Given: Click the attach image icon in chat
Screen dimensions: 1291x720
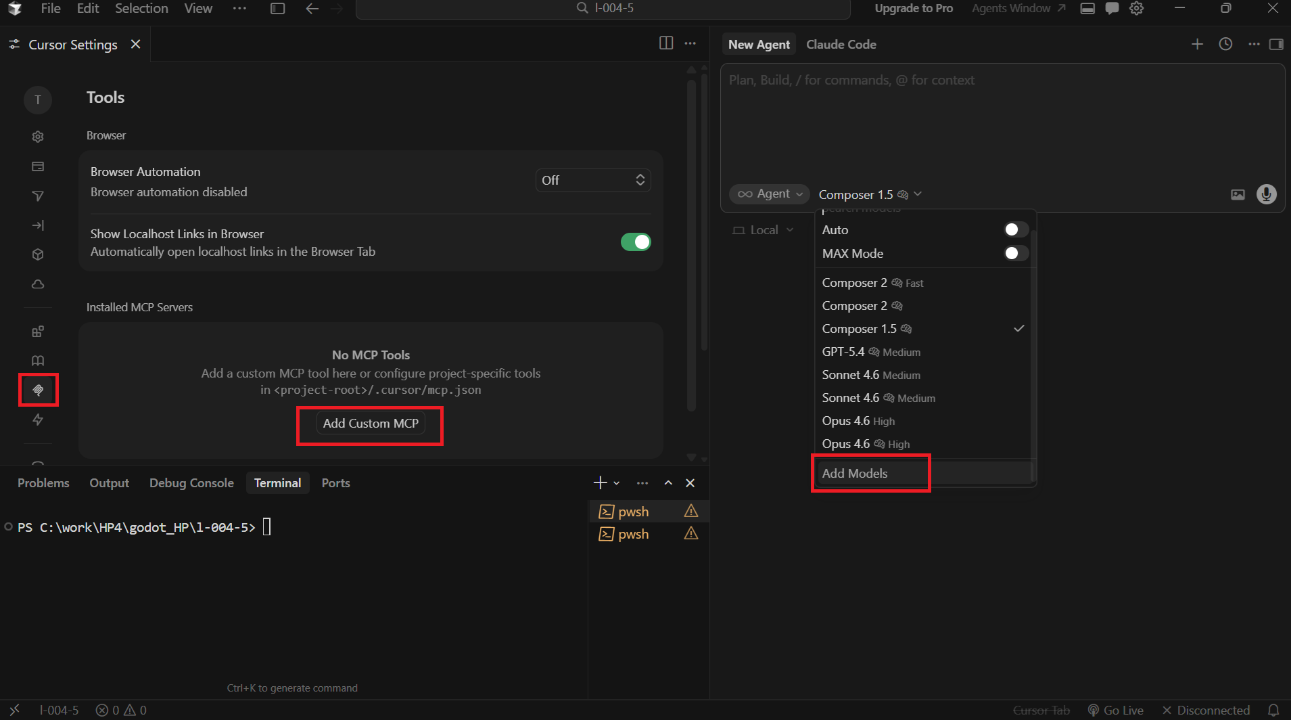Looking at the screenshot, I should click(x=1238, y=195).
